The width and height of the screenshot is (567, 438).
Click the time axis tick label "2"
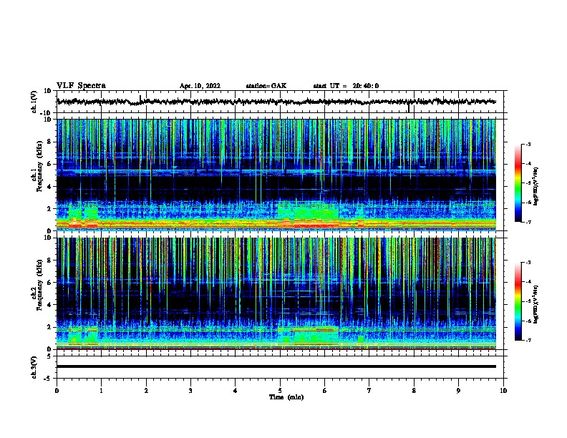[x=146, y=391]
